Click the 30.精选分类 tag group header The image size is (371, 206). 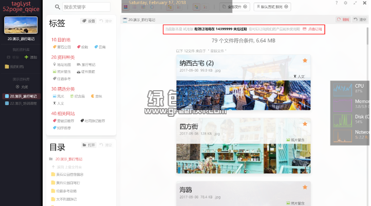click(x=63, y=89)
